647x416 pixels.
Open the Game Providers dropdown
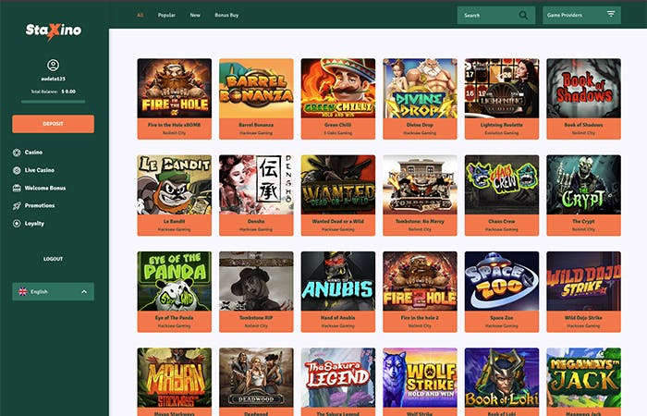click(581, 16)
